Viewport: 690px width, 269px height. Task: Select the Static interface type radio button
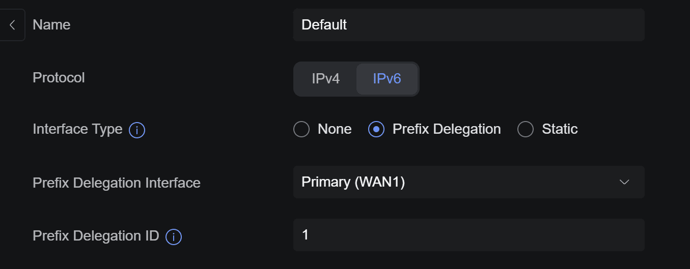526,129
